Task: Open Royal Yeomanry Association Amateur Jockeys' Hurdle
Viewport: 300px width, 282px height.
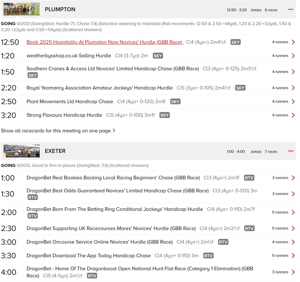Action: click(99, 88)
